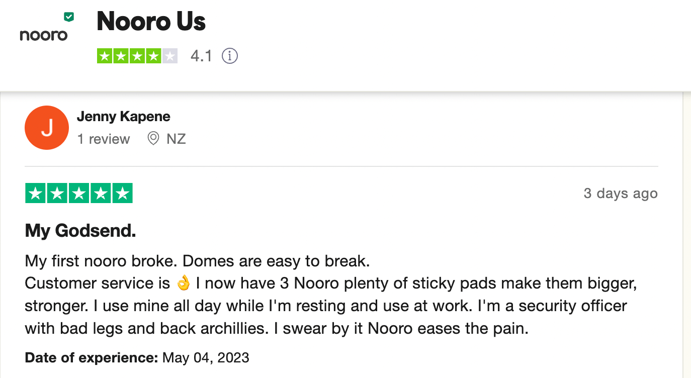Click the OK hand emoji in the review

[183, 283]
